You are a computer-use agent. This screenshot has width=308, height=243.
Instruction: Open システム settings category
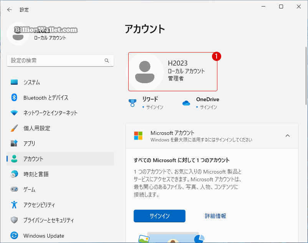tap(60, 82)
